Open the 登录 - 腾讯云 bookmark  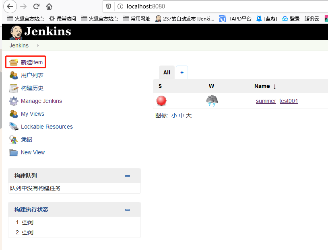coord(300,19)
